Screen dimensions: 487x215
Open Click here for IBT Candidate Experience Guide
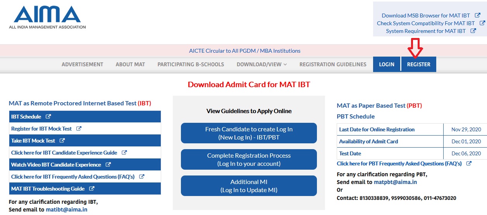coord(64,153)
